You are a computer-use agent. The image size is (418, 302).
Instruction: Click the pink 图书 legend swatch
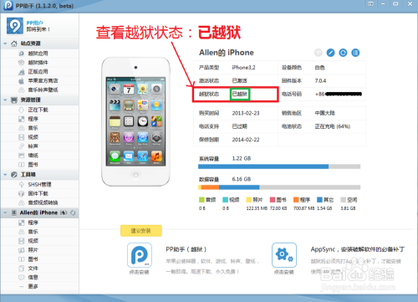pos(273,200)
